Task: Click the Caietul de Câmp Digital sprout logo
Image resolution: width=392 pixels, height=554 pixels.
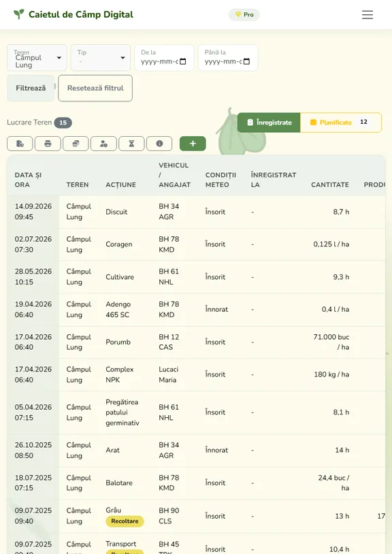Action: click(x=19, y=14)
